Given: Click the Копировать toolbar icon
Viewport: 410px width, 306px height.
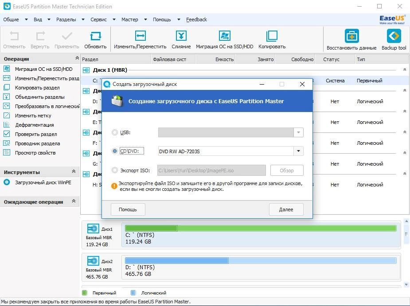Looking at the screenshot, I should [x=272, y=36].
